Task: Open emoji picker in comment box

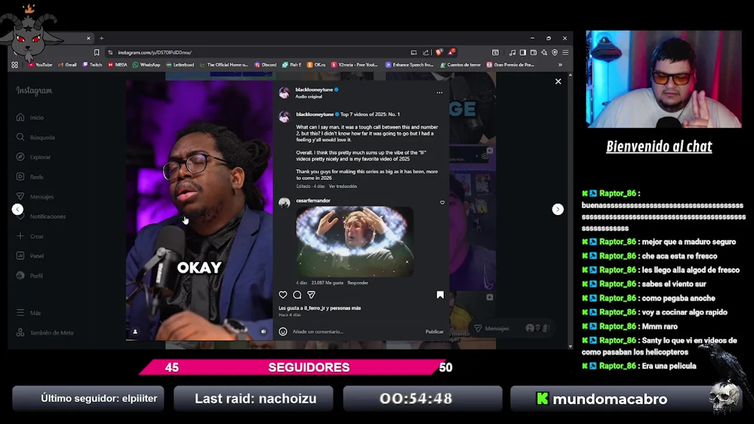Action: [283, 332]
